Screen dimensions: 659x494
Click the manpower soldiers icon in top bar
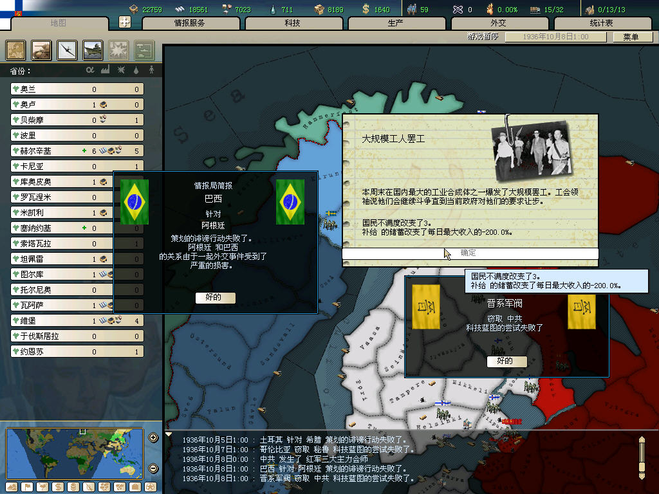point(412,9)
